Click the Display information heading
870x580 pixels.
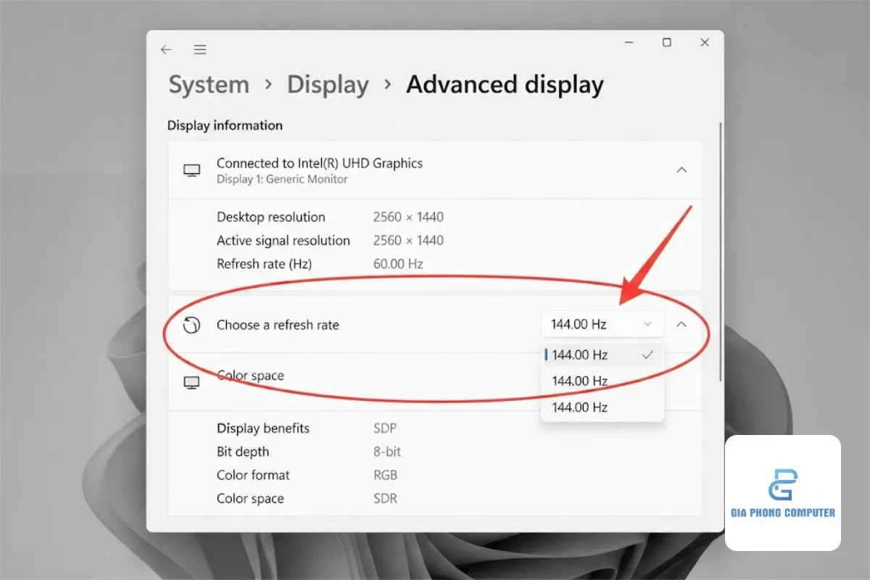pos(225,125)
